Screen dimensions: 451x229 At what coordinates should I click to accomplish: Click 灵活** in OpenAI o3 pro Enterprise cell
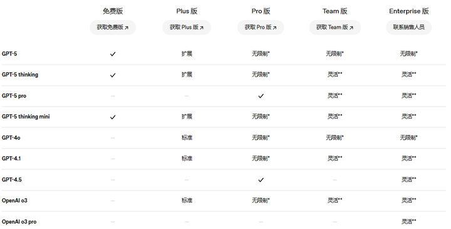point(408,221)
